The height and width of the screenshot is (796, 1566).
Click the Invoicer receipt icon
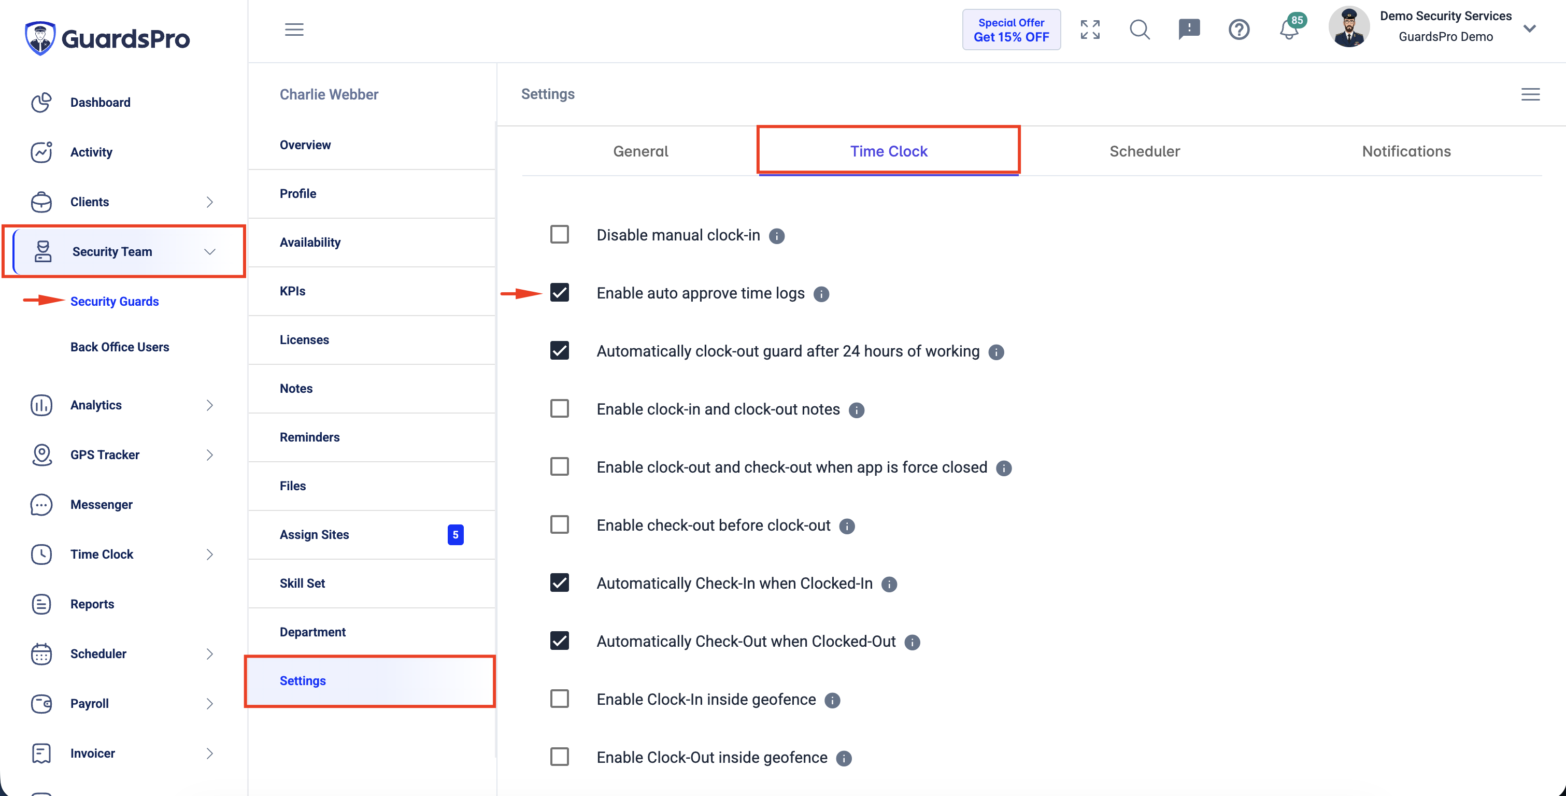41,754
